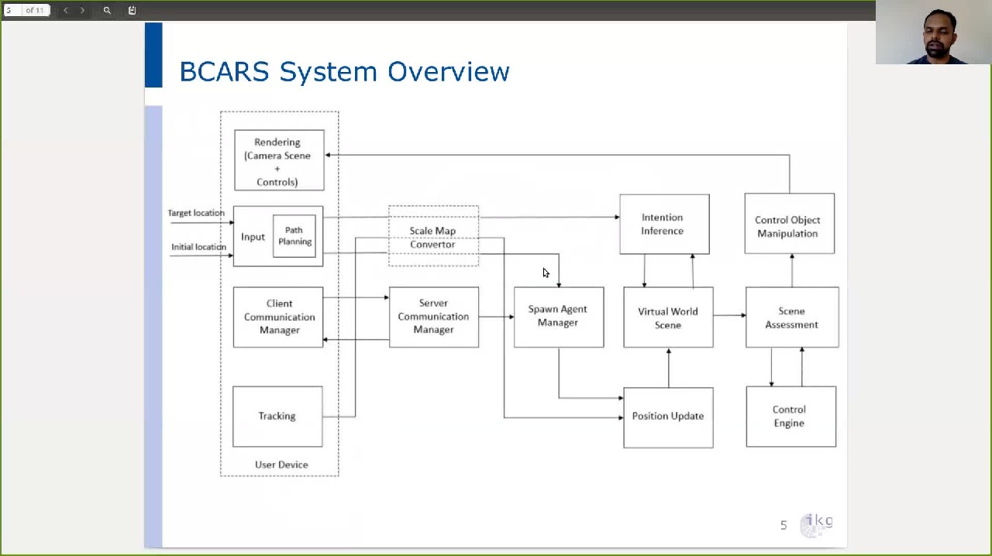Click the Intention Inference box
Image resolution: width=992 pixels, height=556 pixels.
point(663,225)
